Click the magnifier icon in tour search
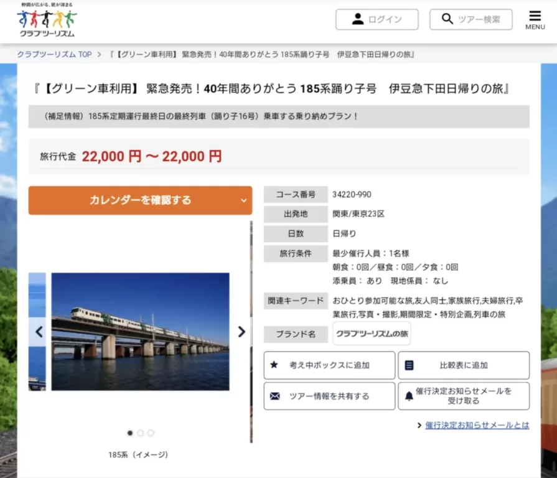The height and width of the screenshot is (478, 557). pyautogui.click(x=447, y=19)
